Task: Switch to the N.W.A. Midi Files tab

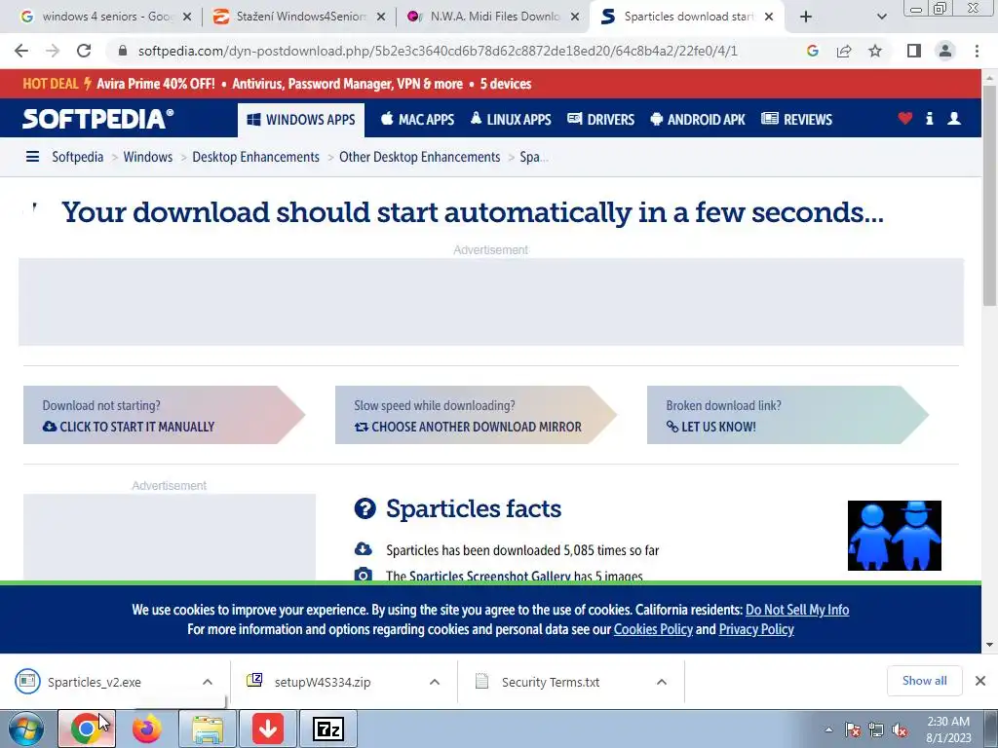Action: tap(494, 17)
